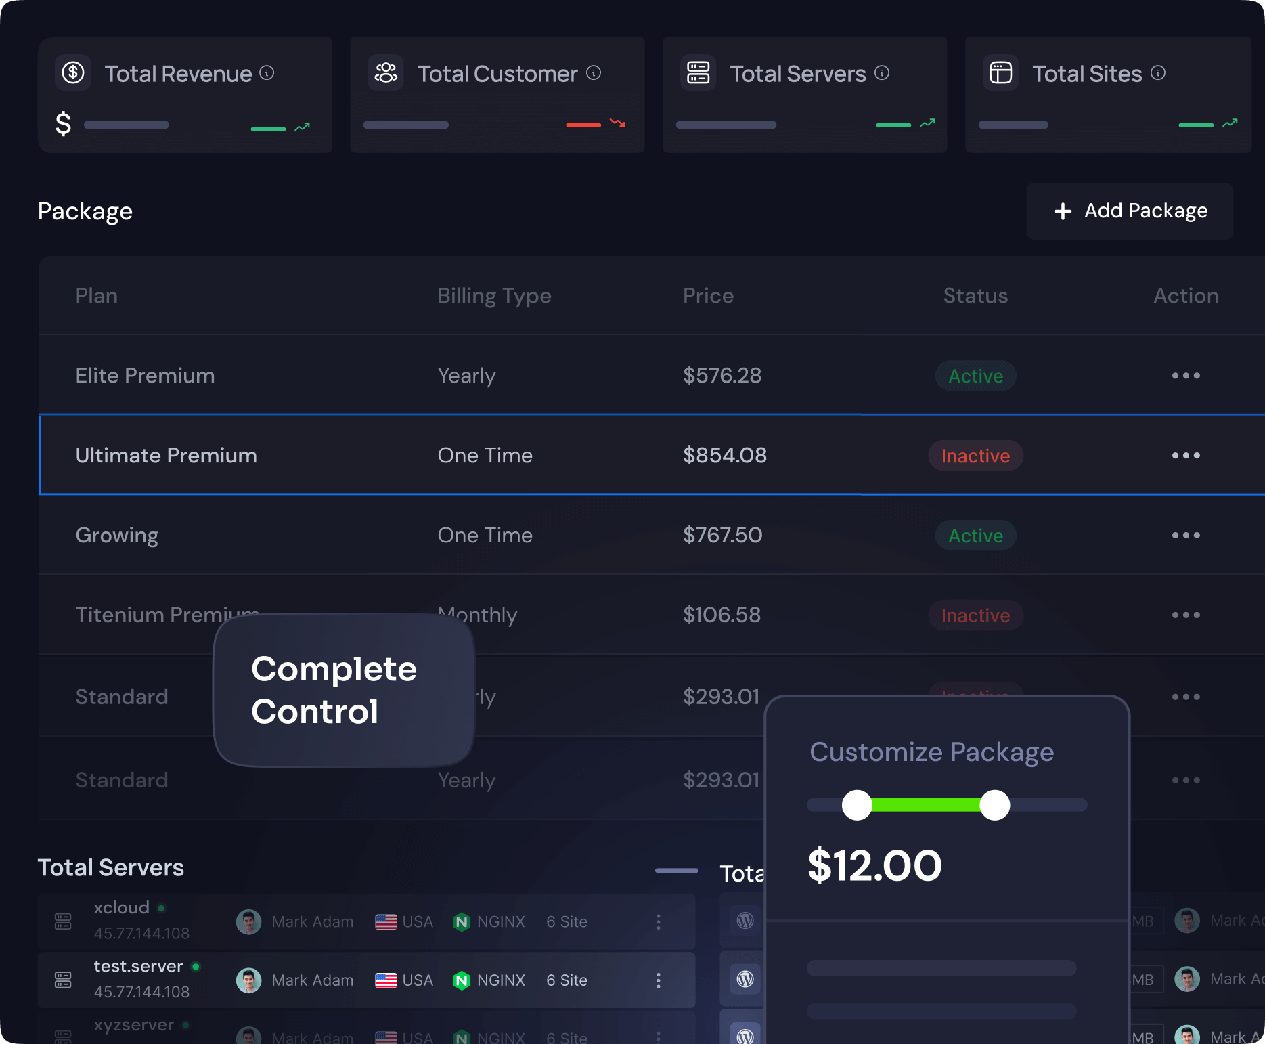
Task: Click Active status badge on Elite Premium
Action: coord(975,376)
